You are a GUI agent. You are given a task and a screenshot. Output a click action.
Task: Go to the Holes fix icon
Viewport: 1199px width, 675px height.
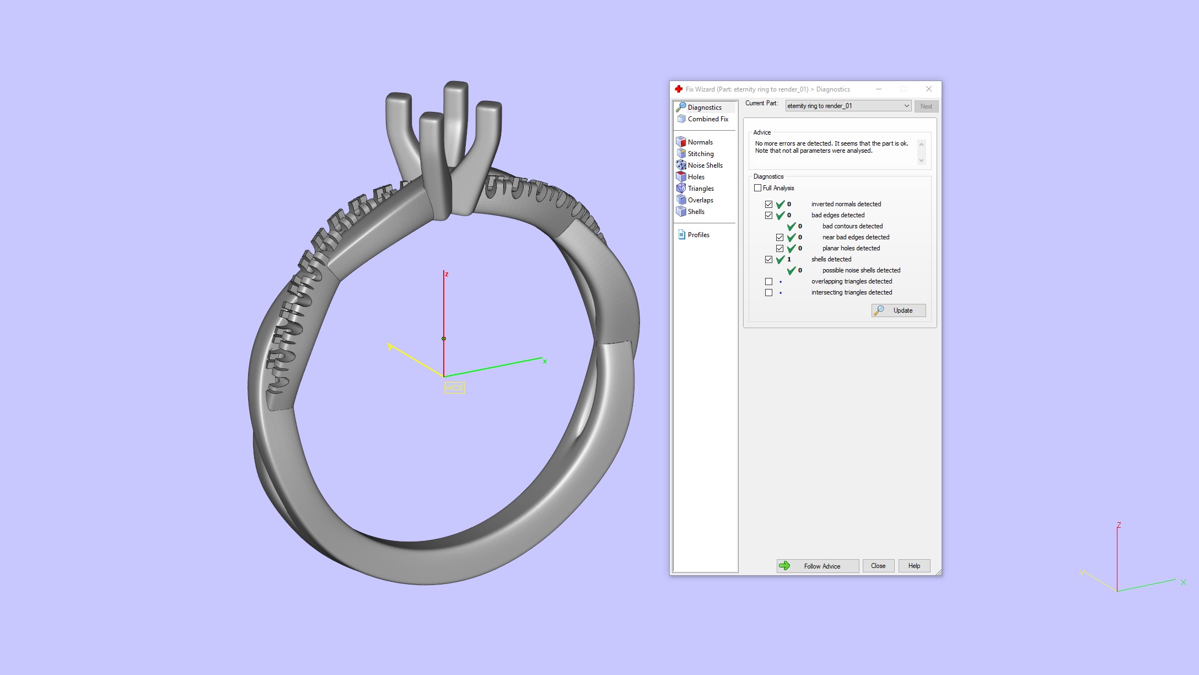681,176
